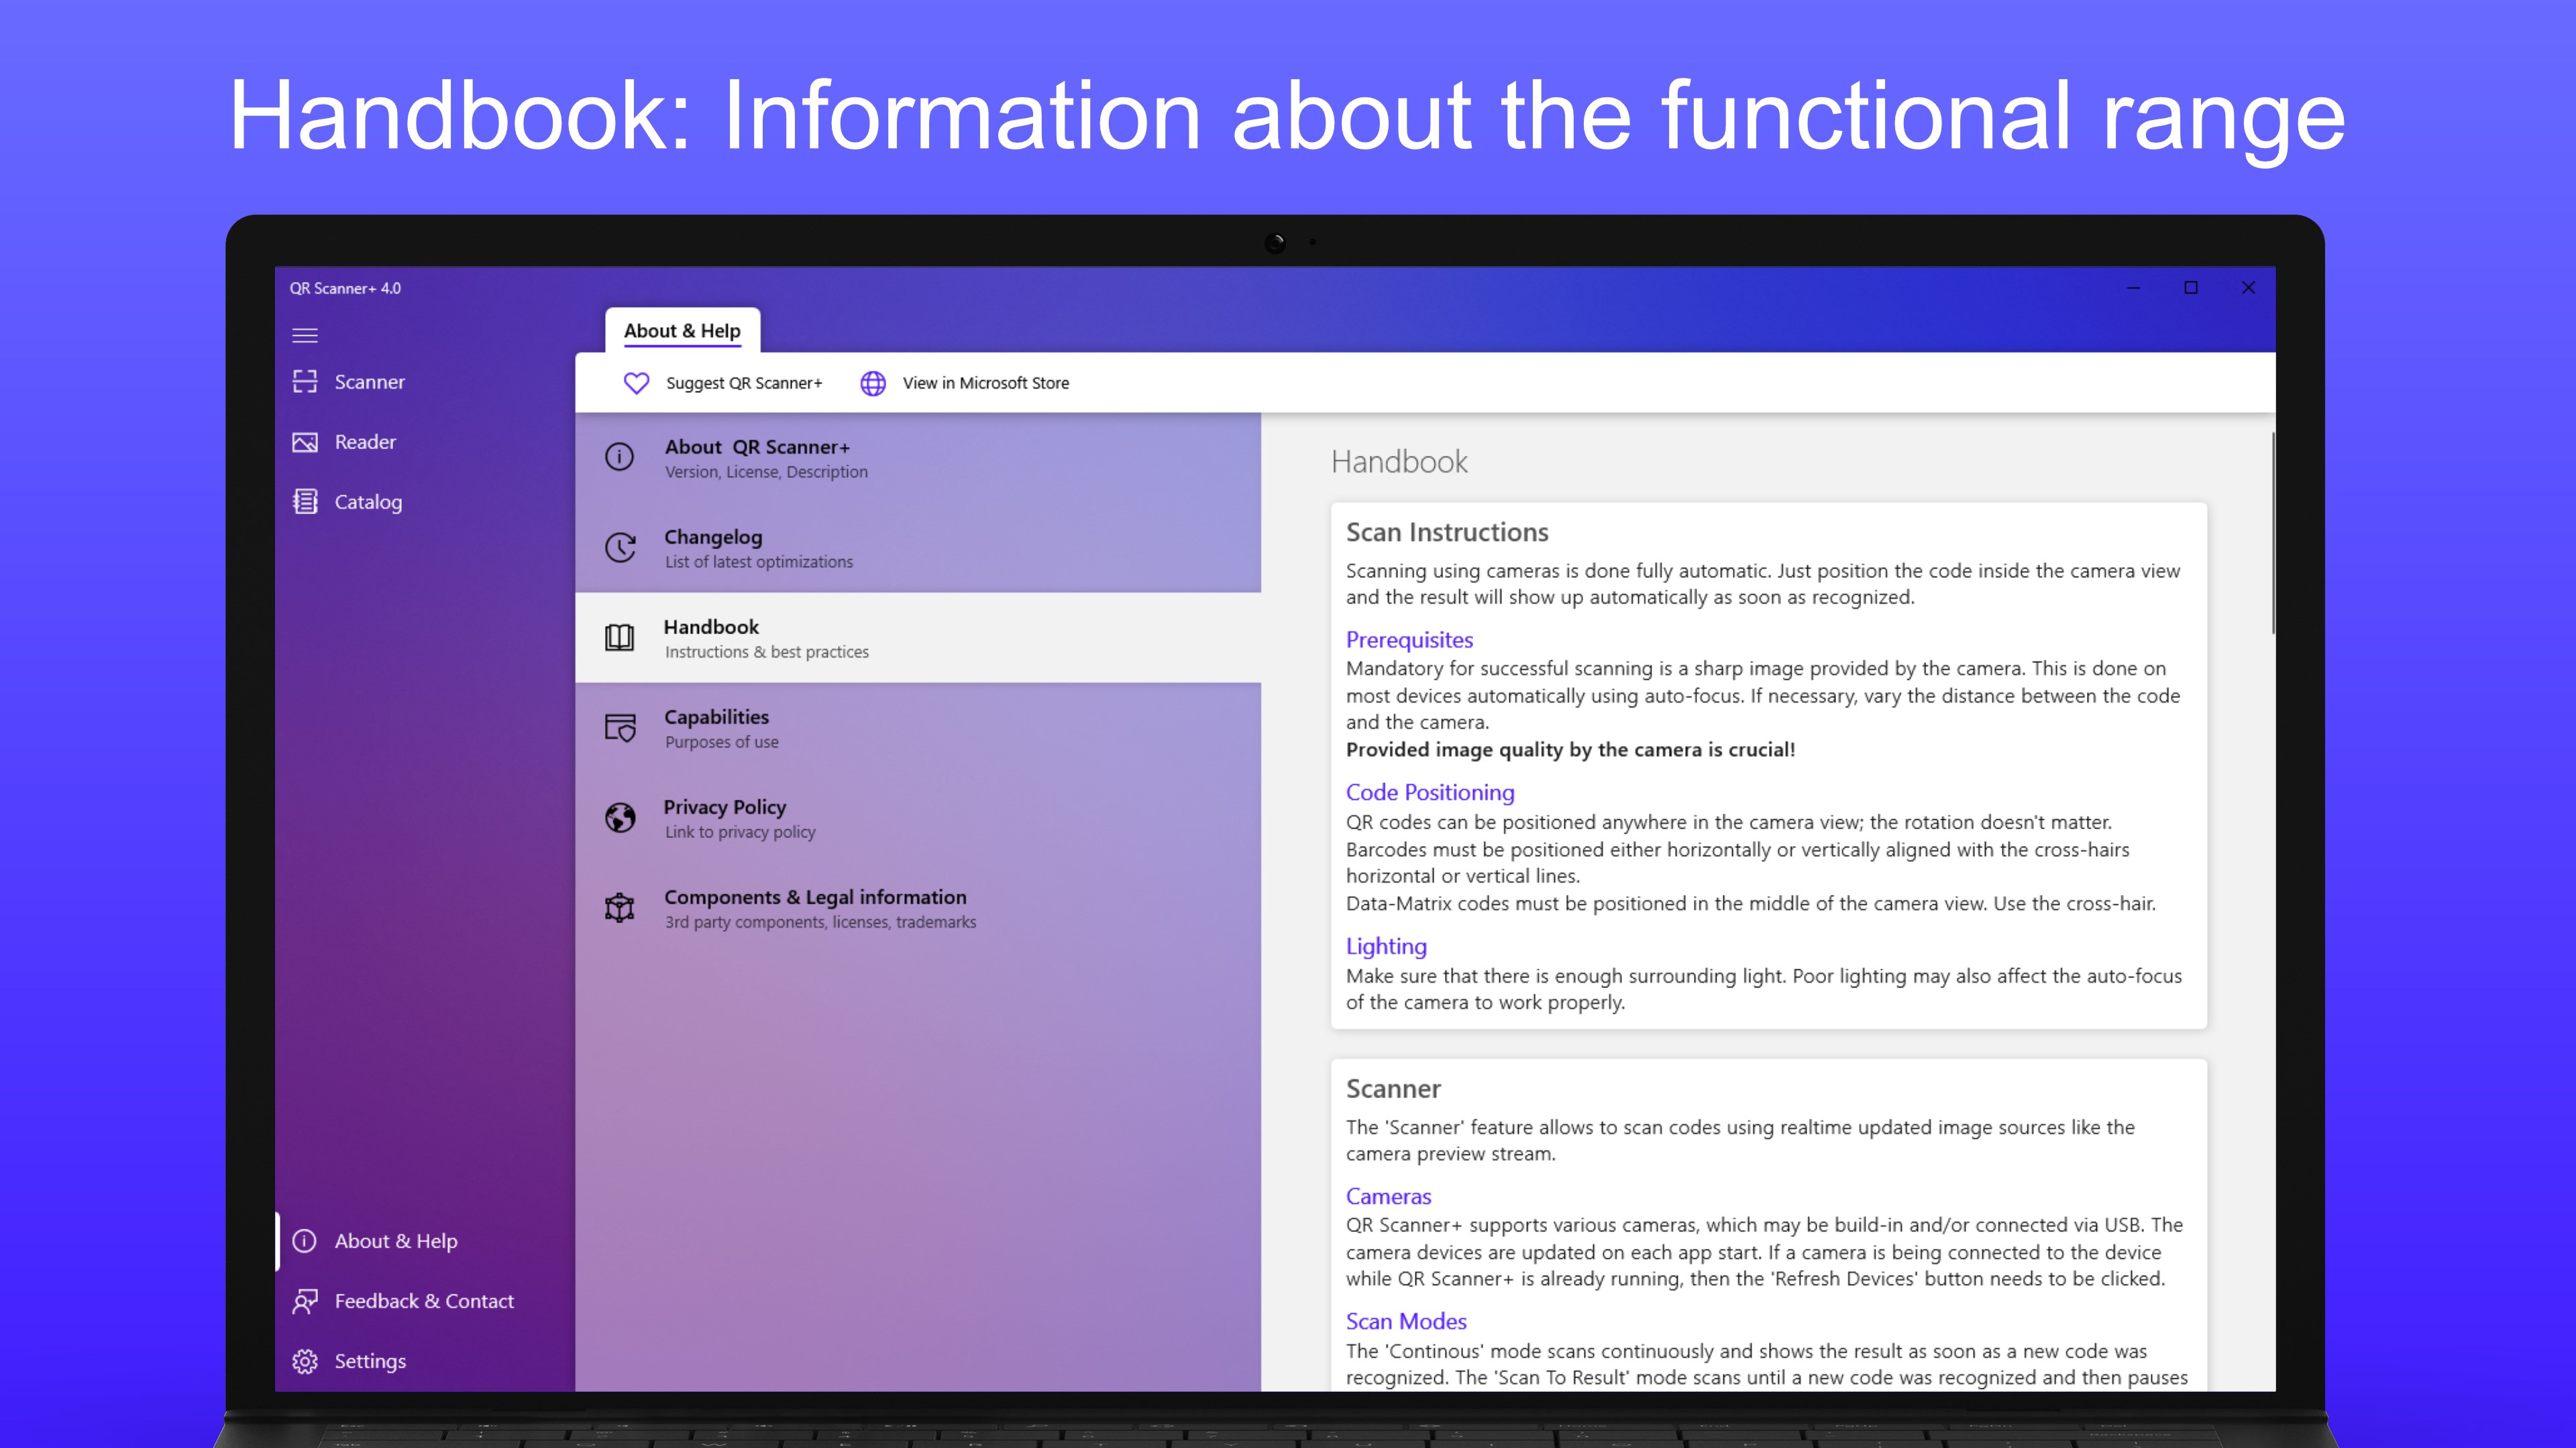Open the Catalog notebook icon
Screen dimensions: 2576x1448
point(305,501)
